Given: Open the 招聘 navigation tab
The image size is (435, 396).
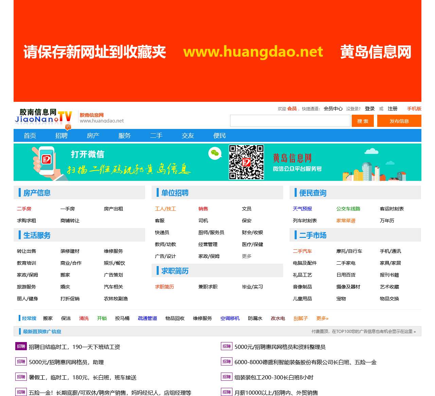Looking at the screenshot, I should (x=62, y=136).
